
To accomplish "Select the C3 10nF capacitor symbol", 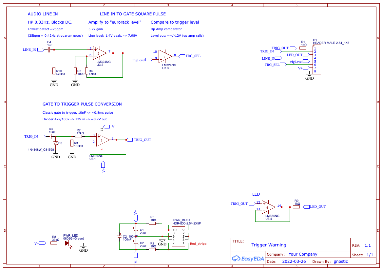I will [x=51, y=137].
